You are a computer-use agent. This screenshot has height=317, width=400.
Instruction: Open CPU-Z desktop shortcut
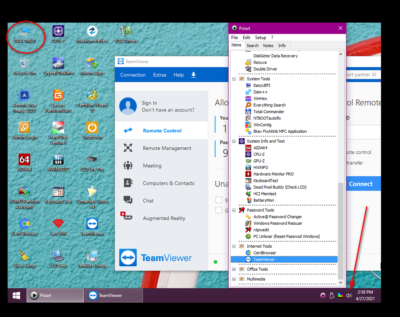click(x=58, y=34)
